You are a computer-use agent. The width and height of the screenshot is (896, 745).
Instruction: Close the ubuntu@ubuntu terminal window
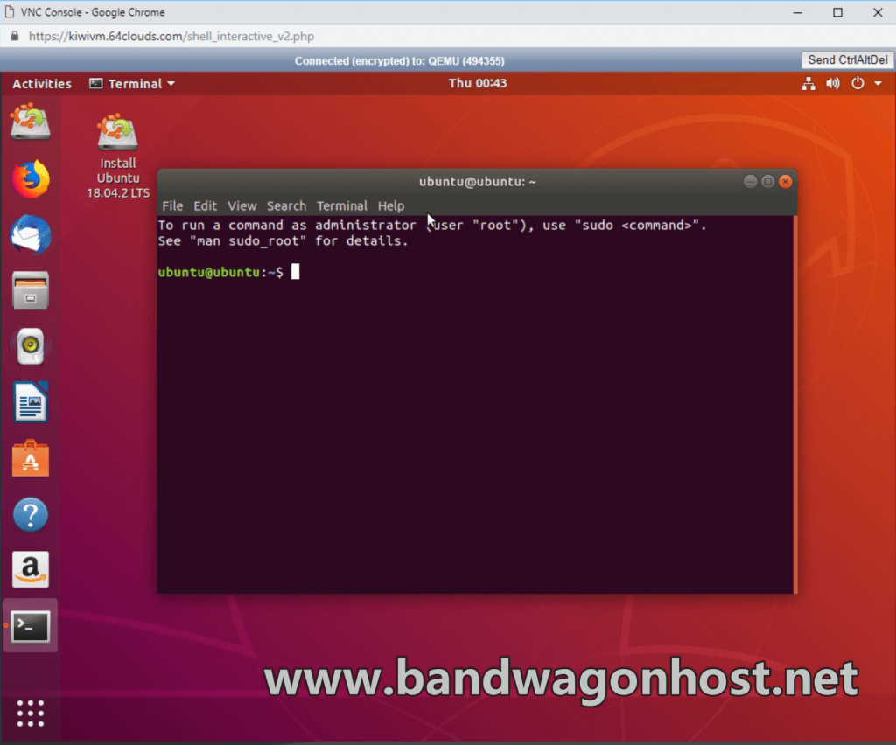786,182
